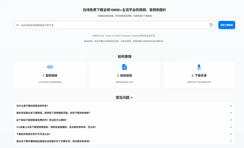This screenshot has height=148, width=244.
Task: Expand chevron for 这个网站下载视频是免费的吗 question
Action: tap(231, 120)
